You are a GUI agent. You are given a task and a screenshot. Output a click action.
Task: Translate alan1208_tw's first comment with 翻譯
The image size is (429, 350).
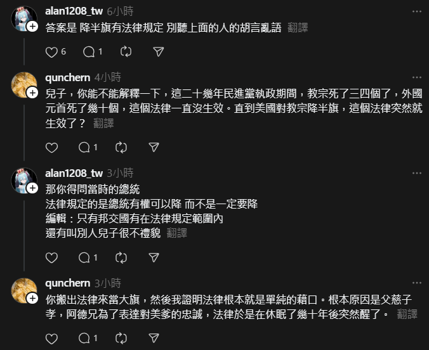pos(298,28)
